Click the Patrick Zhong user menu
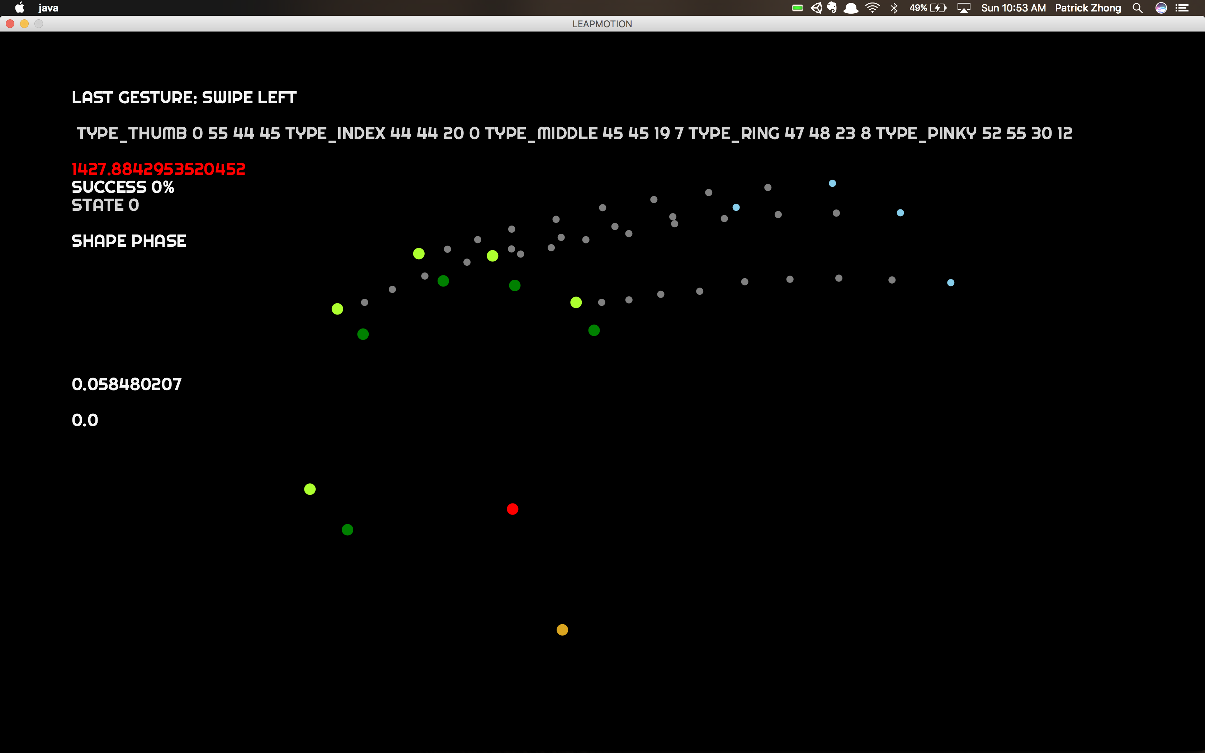The image size is (1205, 753). coord(1088,8)
